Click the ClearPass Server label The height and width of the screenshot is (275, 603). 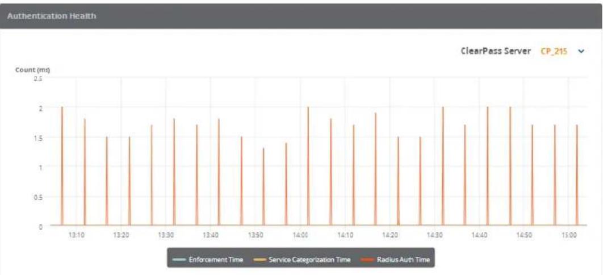[496, 51]
